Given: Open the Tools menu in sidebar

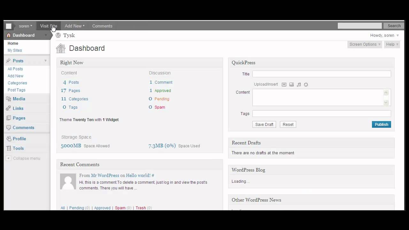Looking at the screenshot, I should [x=18, y=148].
